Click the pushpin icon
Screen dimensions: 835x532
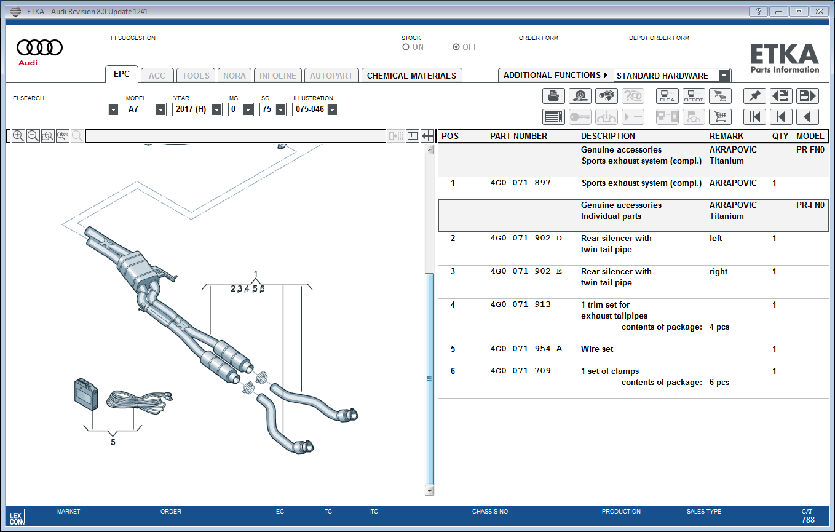pos(754,96)
